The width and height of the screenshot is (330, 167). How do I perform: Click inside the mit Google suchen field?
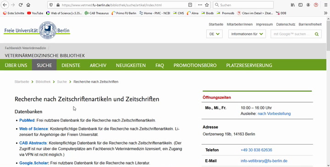[292, 34]
